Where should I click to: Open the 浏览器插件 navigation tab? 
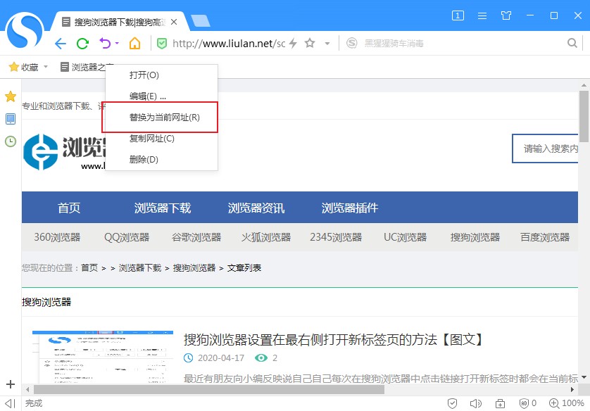349,208
